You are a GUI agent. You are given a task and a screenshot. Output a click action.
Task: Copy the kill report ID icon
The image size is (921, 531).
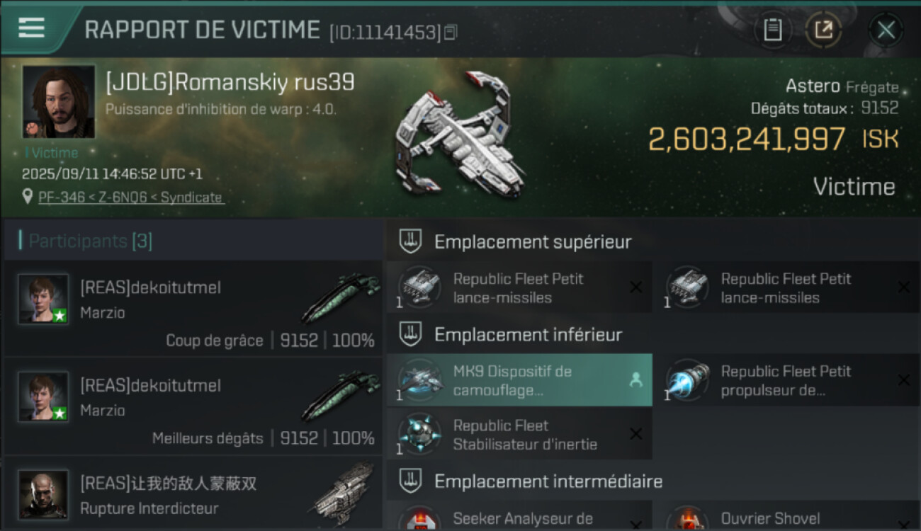click(x=451, y=32)
